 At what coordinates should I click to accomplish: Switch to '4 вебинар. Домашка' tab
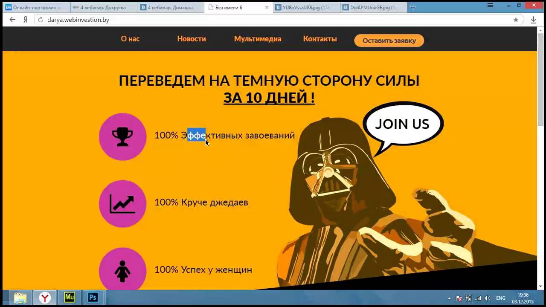tap(171, 7)
